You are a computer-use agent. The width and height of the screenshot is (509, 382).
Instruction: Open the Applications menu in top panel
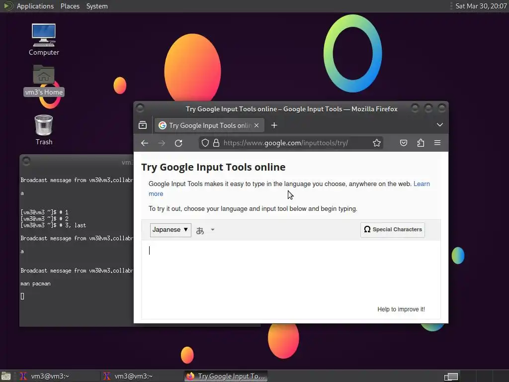pos(35,6)
